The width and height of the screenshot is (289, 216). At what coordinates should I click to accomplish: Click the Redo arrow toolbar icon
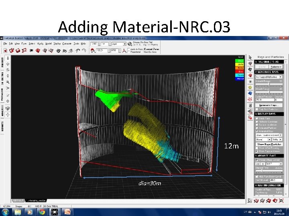pos(84,50)
